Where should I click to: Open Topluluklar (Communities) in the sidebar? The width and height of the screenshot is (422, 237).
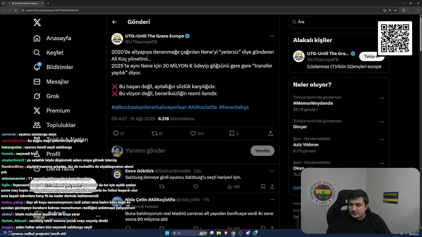[54, 125]
